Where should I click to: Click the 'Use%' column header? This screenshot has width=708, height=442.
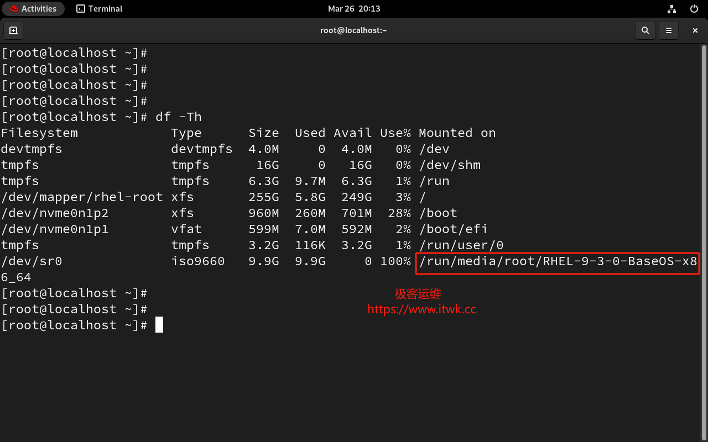pyautogui.click(x=395, y=133)
